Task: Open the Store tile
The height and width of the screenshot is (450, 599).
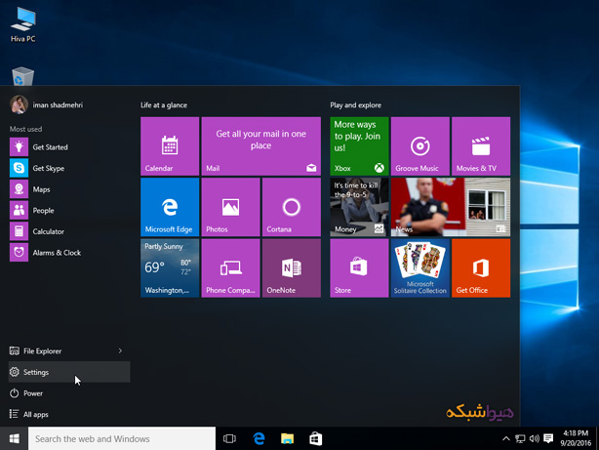Action: [359, 268]
